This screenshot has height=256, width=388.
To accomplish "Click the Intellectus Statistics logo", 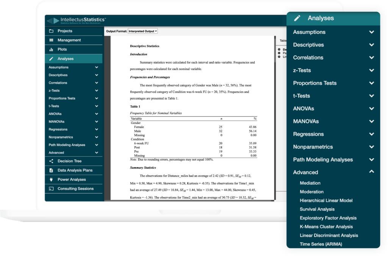I will point(77,20).
